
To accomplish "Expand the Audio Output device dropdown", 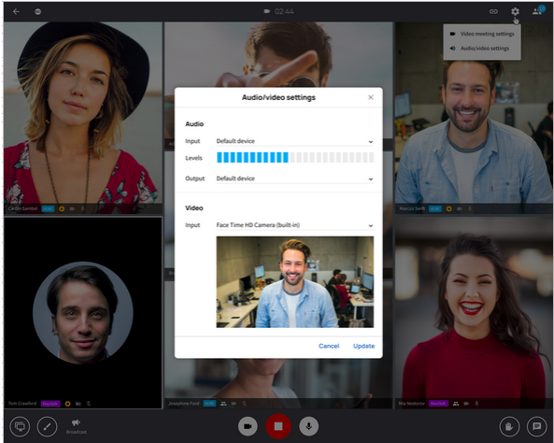I will 294,179.
